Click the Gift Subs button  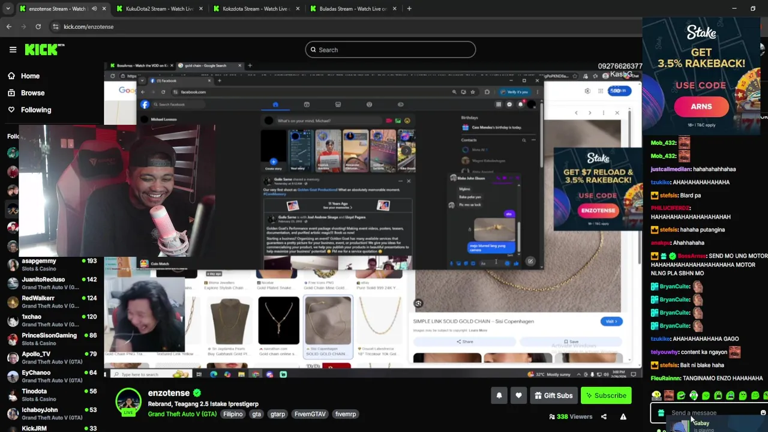click(553, 395)
